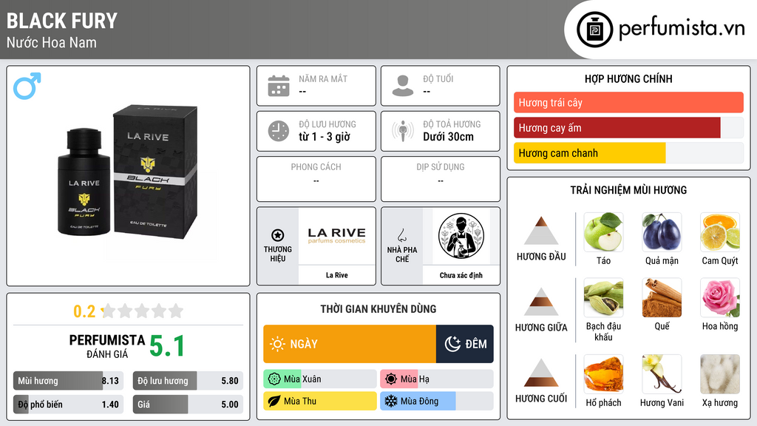
Task: Click the calendar icon beside Năm ra mắt
Action: 279,86
